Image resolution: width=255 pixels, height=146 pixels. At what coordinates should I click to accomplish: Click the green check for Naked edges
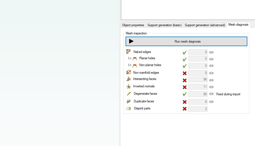click(185, 53)
